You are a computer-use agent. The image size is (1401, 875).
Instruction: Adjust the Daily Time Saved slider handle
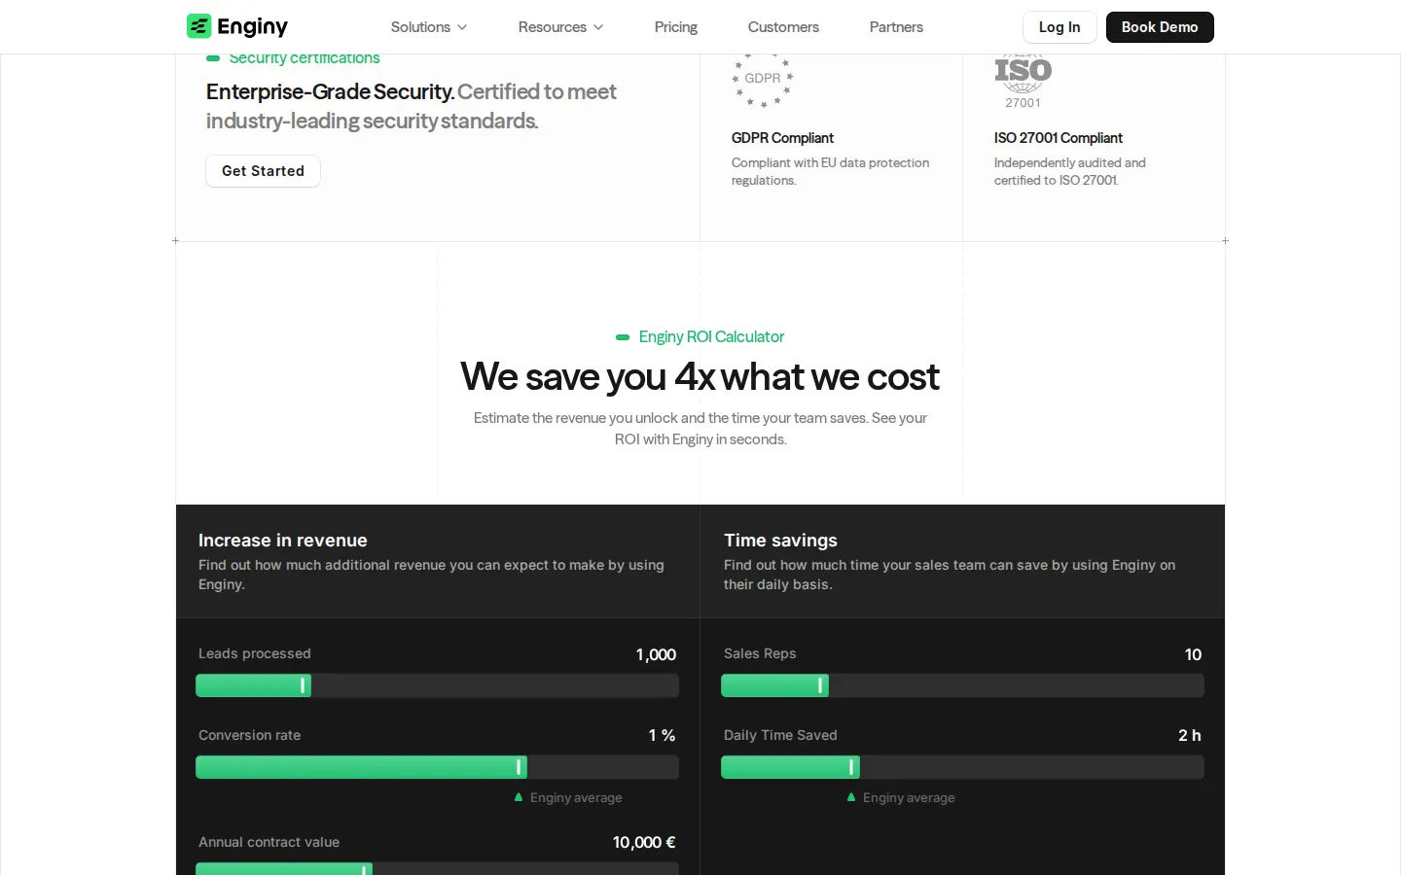pos(851,767)
